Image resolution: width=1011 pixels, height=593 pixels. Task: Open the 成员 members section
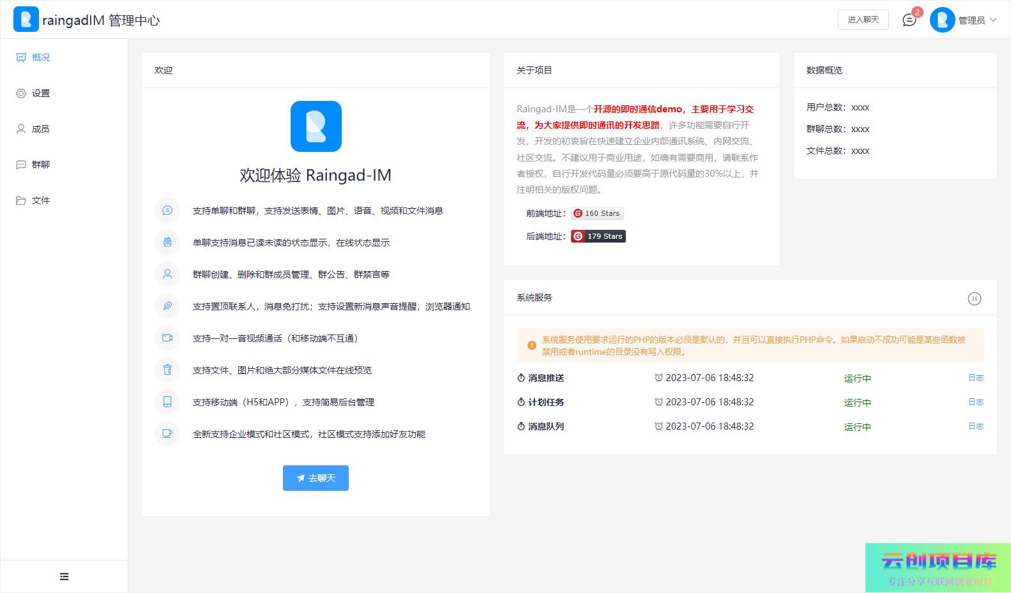[40, 129]
